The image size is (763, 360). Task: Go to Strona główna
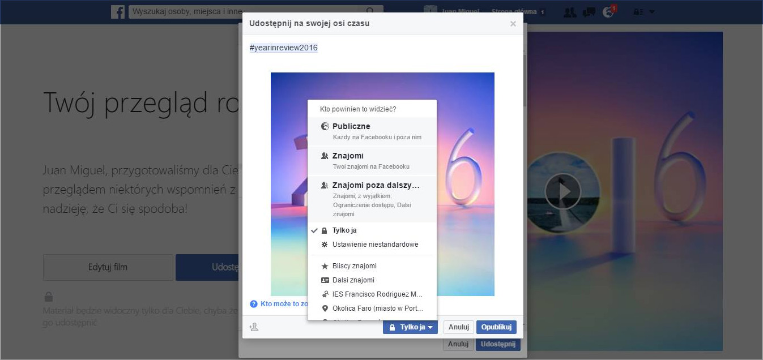pos(515,12)
